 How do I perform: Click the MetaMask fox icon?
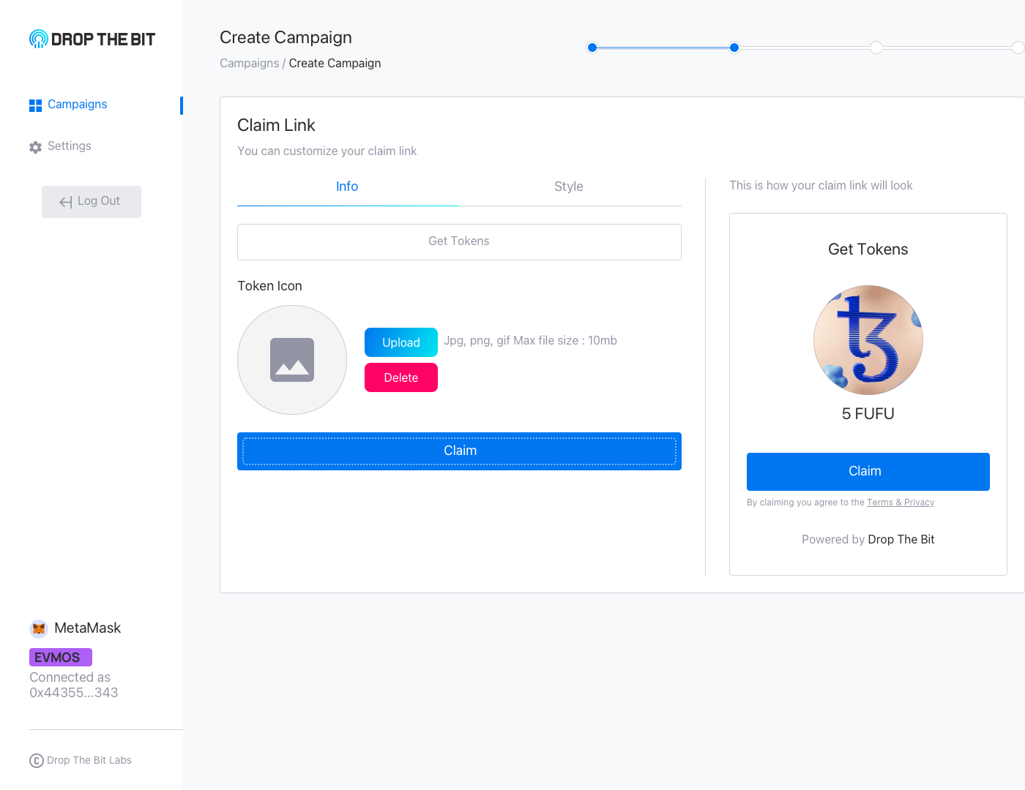tap(39, 628)
